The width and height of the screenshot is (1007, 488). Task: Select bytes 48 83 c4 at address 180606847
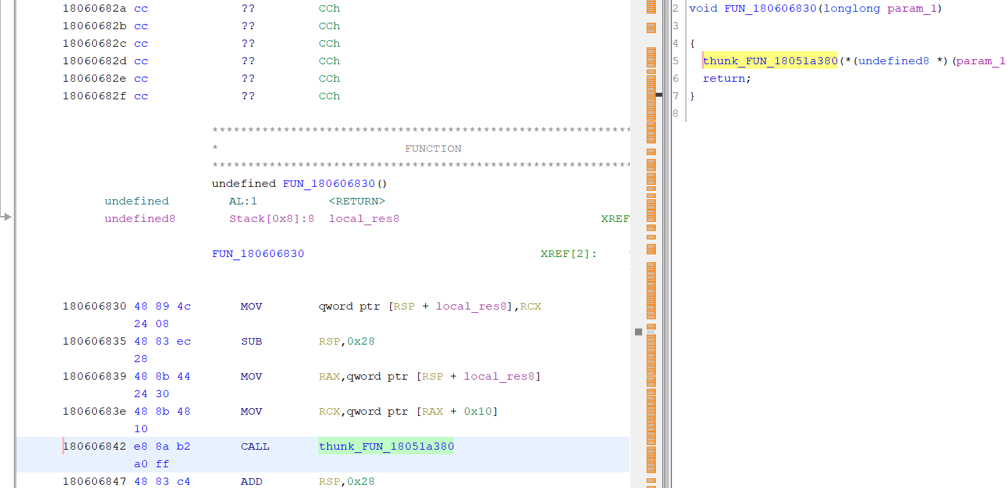pyautogui.click(x=162, y=482)
